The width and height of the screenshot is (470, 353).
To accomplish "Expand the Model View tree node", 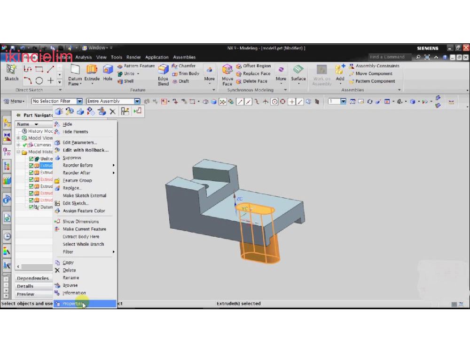I will [x=18, y=138].
